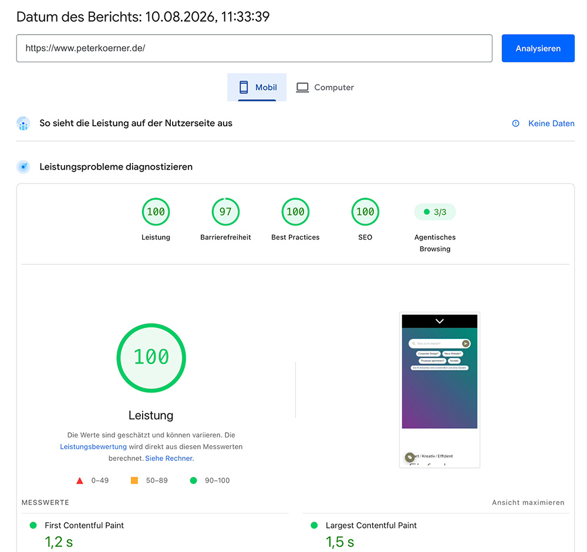
Task: Jump to Leistung score gauge 100
Action: pyautogui.click(x=156, y=211)
